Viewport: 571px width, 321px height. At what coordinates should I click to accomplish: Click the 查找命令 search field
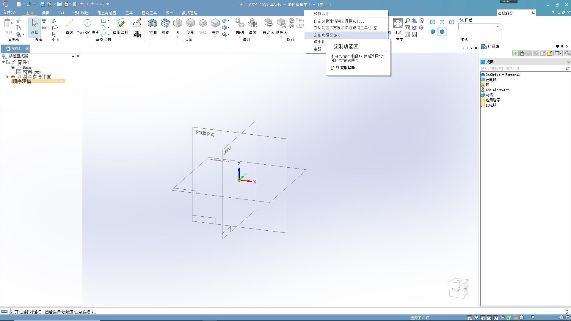[514, 13]
